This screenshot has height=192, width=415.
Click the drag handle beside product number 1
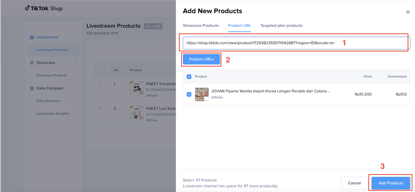pyautogui.click(x=100, y=83)
